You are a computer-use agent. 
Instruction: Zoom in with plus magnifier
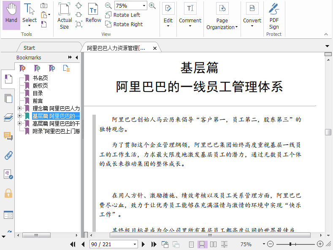(x=152, y=6)
